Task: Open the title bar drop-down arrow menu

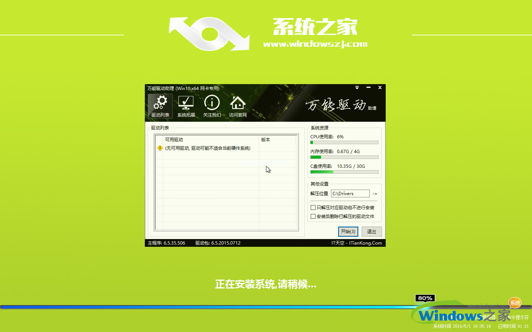Action: tap(357, 88)
